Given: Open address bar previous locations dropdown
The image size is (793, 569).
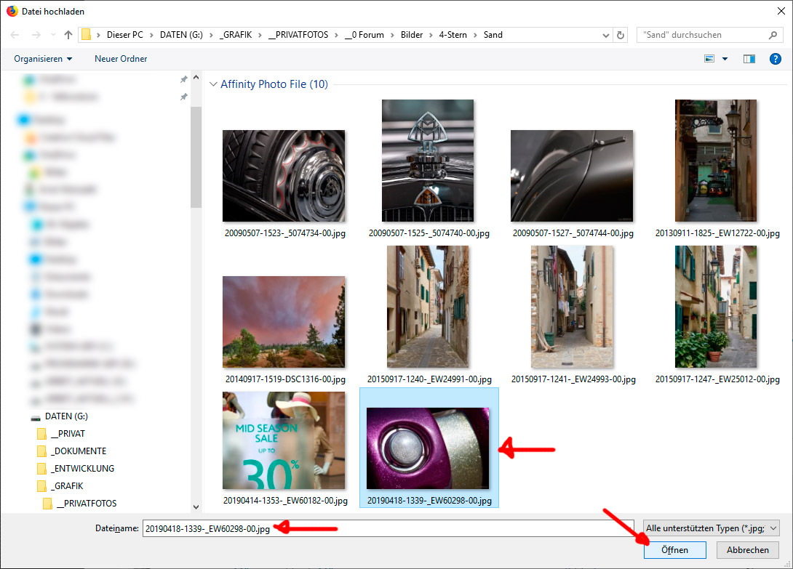Looking at the screenshot, I should click(606, 35).
